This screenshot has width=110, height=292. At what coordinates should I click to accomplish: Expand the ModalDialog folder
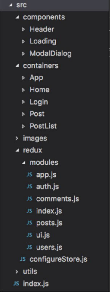23,53
